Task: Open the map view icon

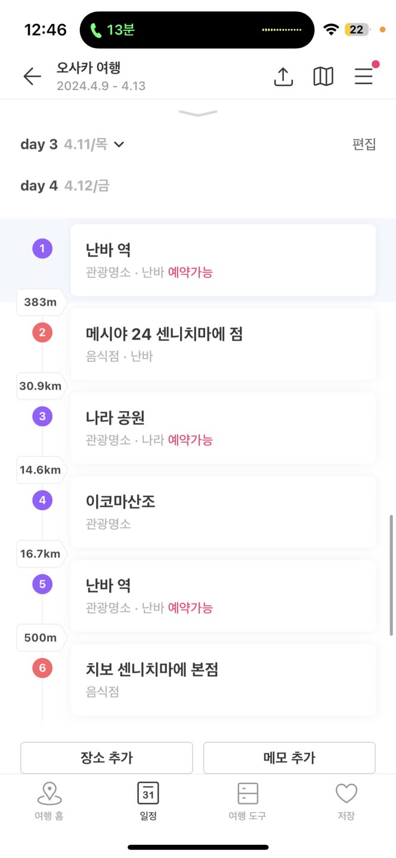Action: coord(323,76)
